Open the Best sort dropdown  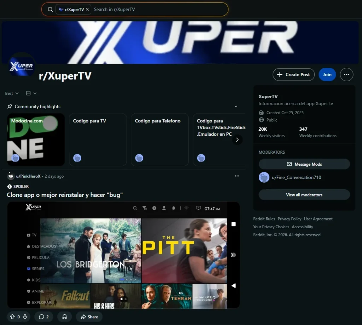(x=12, y=93)
